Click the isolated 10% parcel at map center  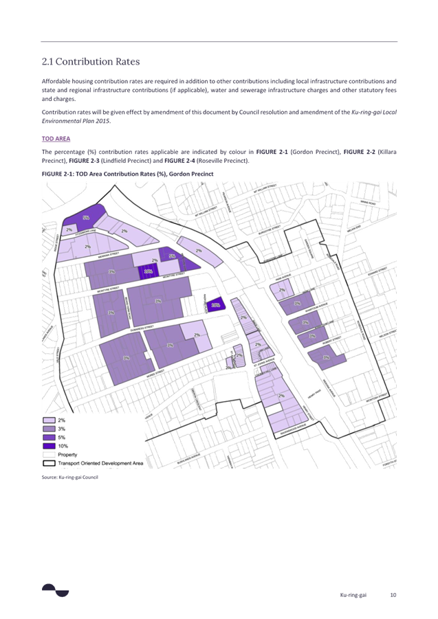pos(215,304)
